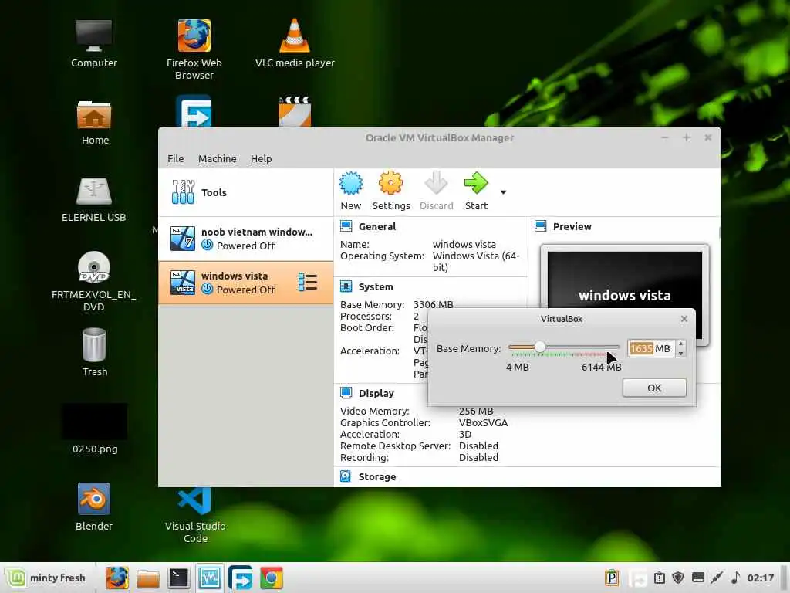The width and height of the screenshot is (790, 593).
Task: Open the Start button dropdown arrow
Action: coord(503,192)
